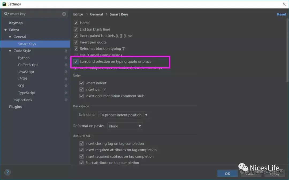Viewport: 289px width, 180px height.
Task: Click the project-level icon beside JavaScript
Action: point(66,72)
